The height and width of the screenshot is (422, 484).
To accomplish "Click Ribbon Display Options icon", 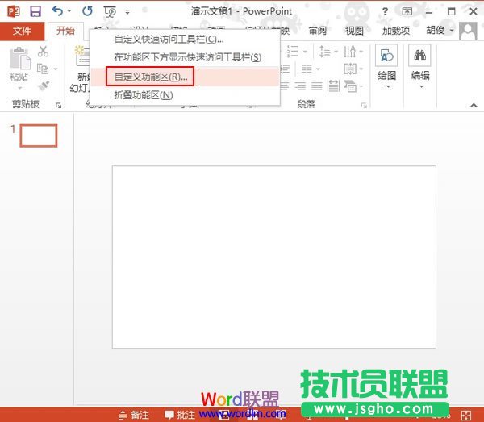I will coord(407,12).
